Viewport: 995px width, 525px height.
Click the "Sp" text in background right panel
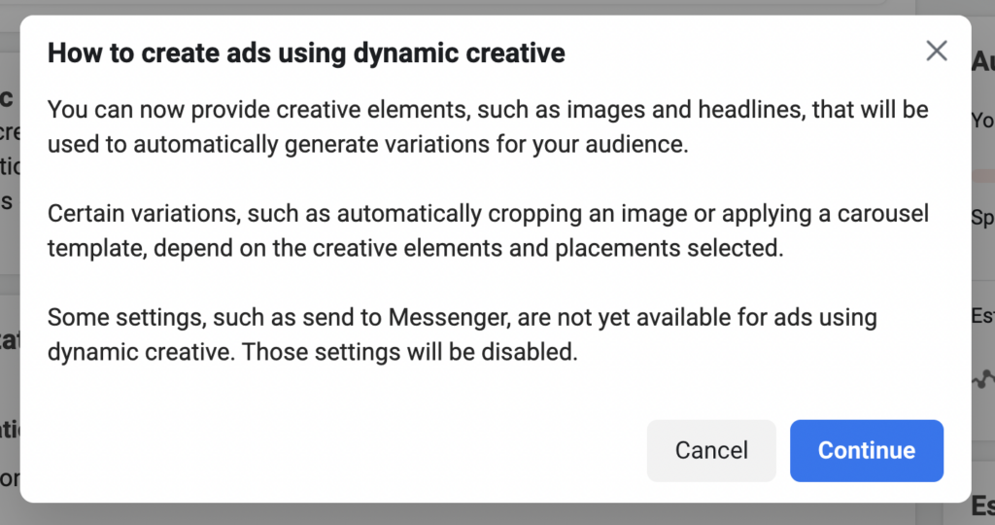click(982, 218)
